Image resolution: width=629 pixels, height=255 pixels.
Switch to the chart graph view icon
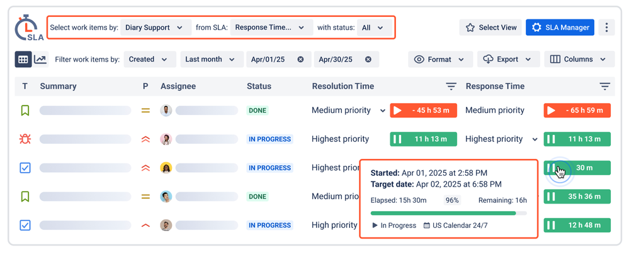[x=41, y=59]
